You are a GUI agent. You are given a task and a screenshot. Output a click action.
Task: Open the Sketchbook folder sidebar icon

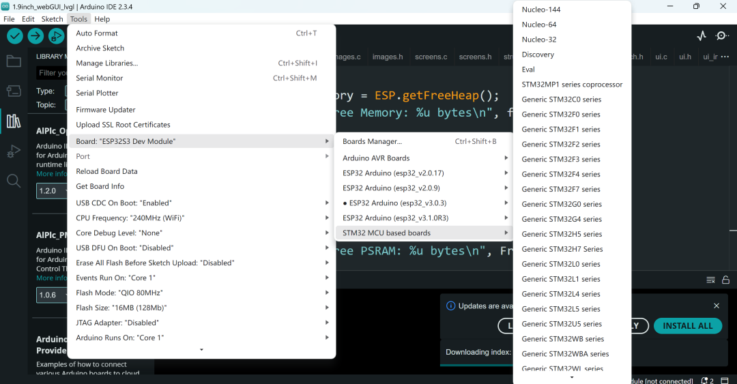pos(14,61)
